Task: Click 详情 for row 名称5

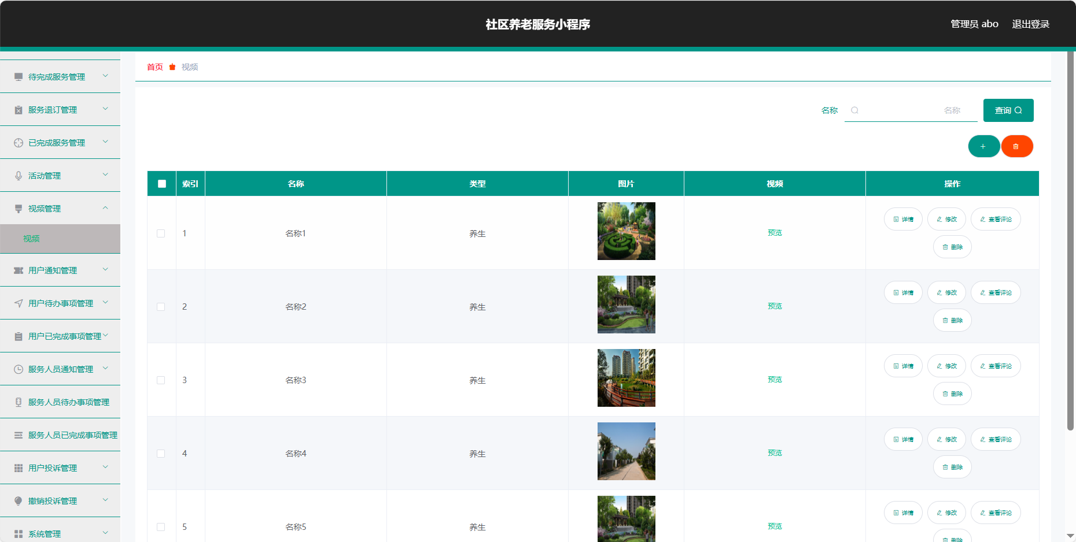Action: pyautogui.click(x=903, y=513)
